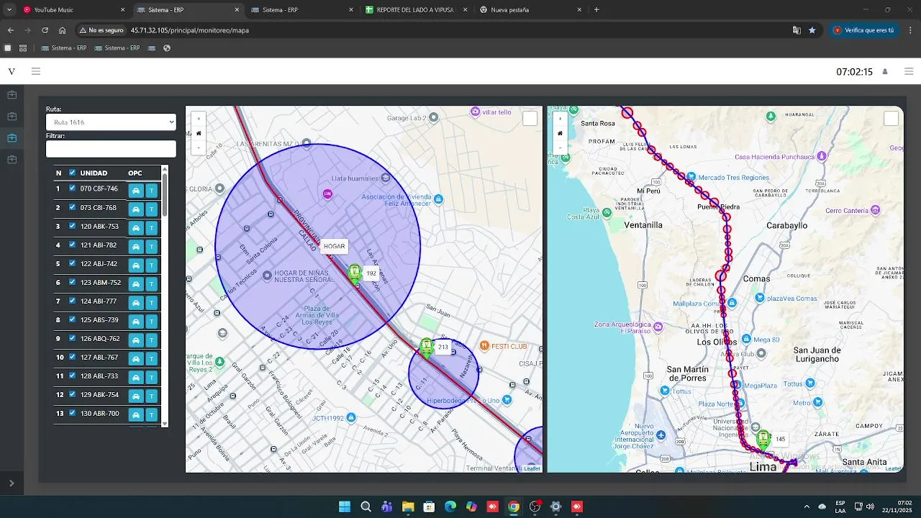This screenshot has width=921, height=518.
Task: Click the T button for unit 124 ABI-777
Action: [x=151, y=303]
